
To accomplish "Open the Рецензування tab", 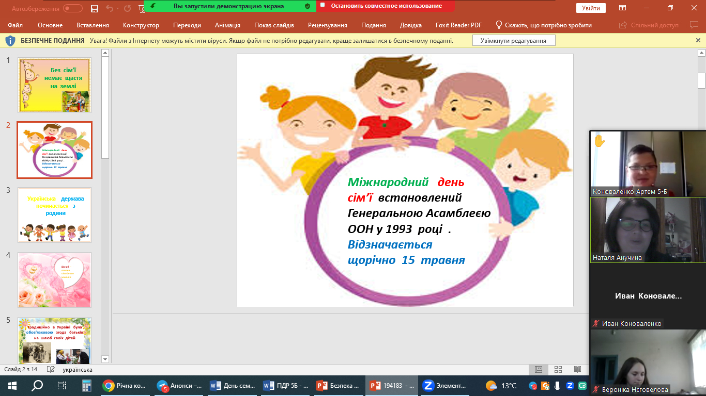I will (x=328, y=25).
